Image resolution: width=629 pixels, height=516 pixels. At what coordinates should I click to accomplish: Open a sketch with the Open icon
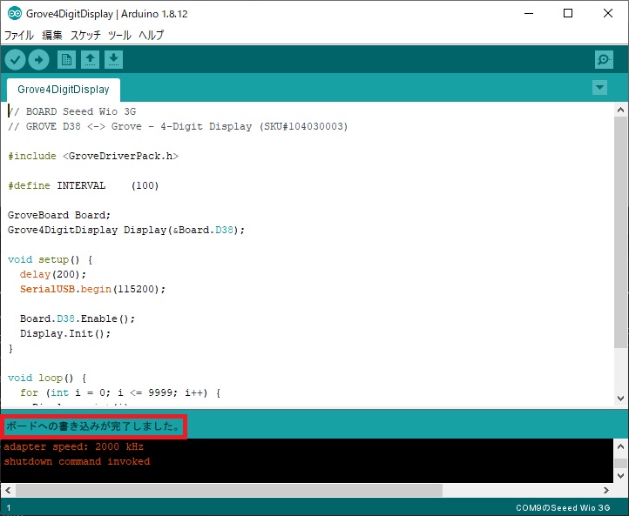click(x=91, y=60)
